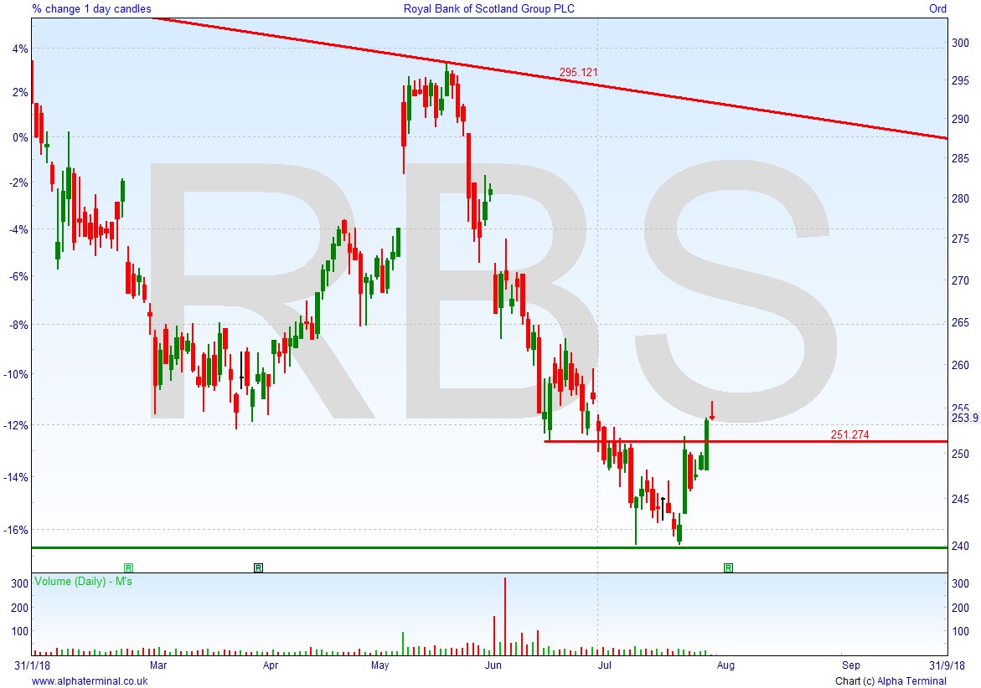Image resolution: width=981 pixels, height=688 pixels.
Task: Click the 240 price label on right axis
Action: [x=960, y=546]
